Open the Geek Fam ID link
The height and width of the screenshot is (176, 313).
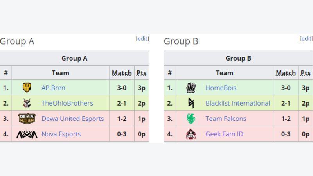[x=224, y=134]
